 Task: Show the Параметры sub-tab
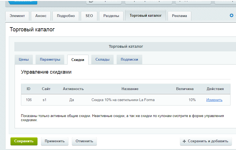pyautogui.click(x=50, y=60)
